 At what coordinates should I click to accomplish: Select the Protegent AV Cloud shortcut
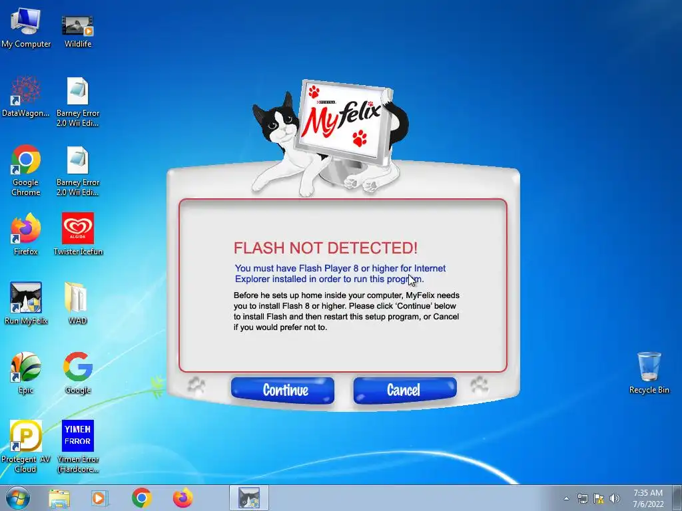pyautogui.click(x=26, y=446)
